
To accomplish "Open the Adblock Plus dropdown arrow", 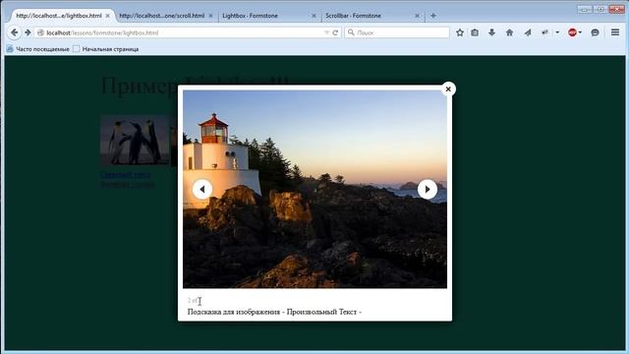I will [x=580, y=32].
